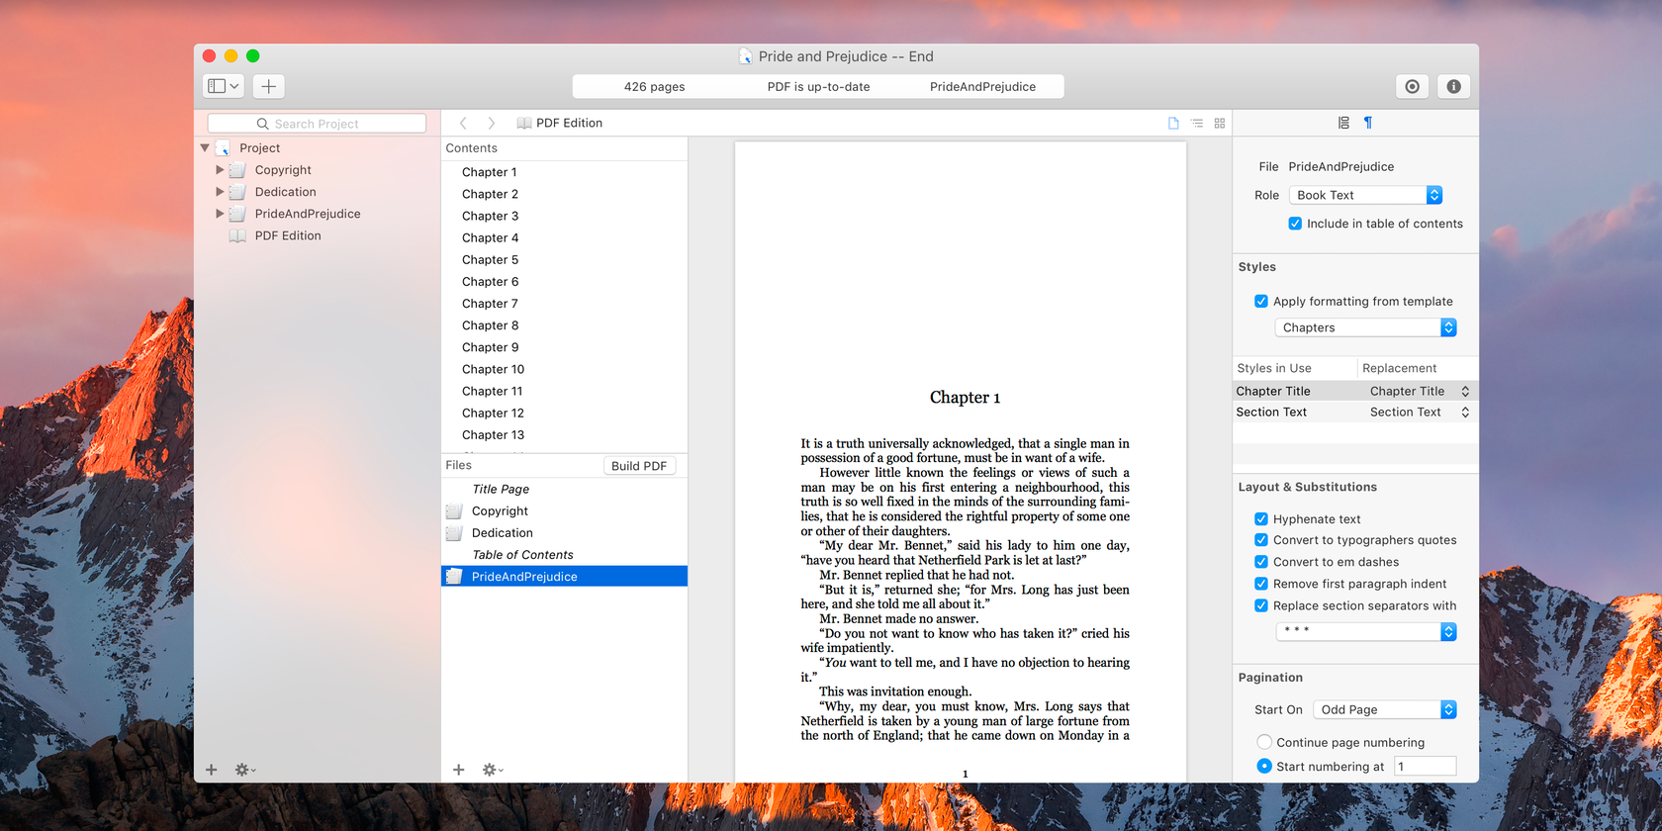Open the Start On Odd Page dropdown

pyautogui.click(x=1384, y=709)
